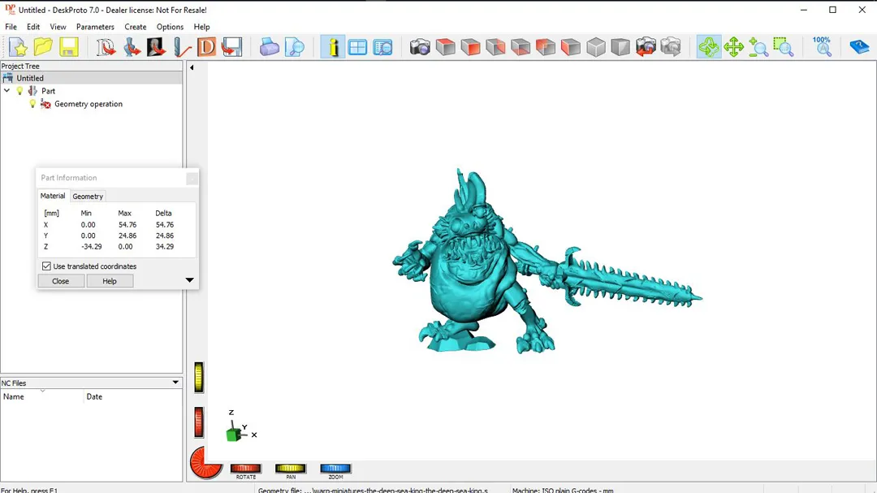Activate the zoom window selection icon
This screenshot has height=493, width=877.
point(784,47)
